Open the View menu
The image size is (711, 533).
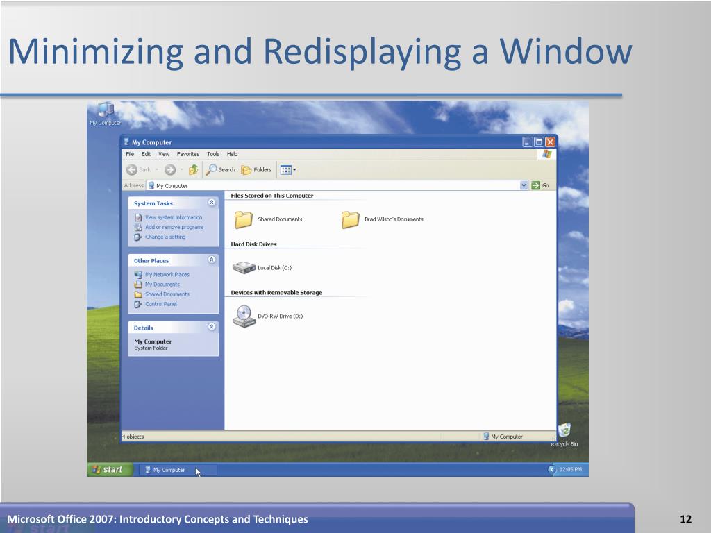(x=164, y=154)
